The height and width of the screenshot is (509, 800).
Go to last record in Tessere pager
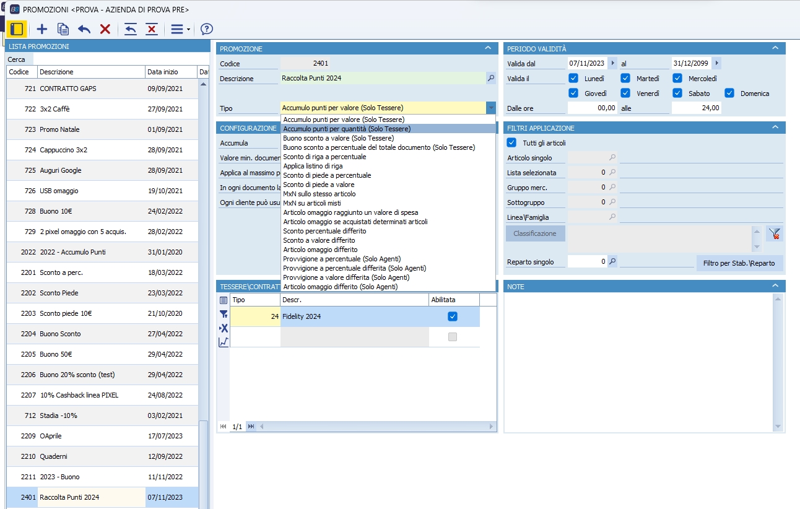tap(251, 426)
